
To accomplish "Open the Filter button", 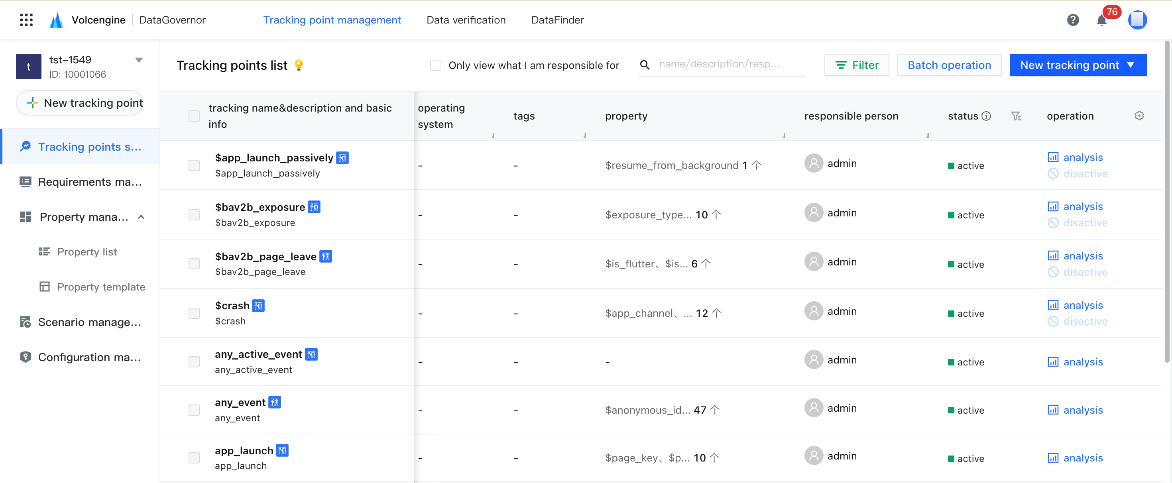I will pyautogui.click(x=856, y=65).
